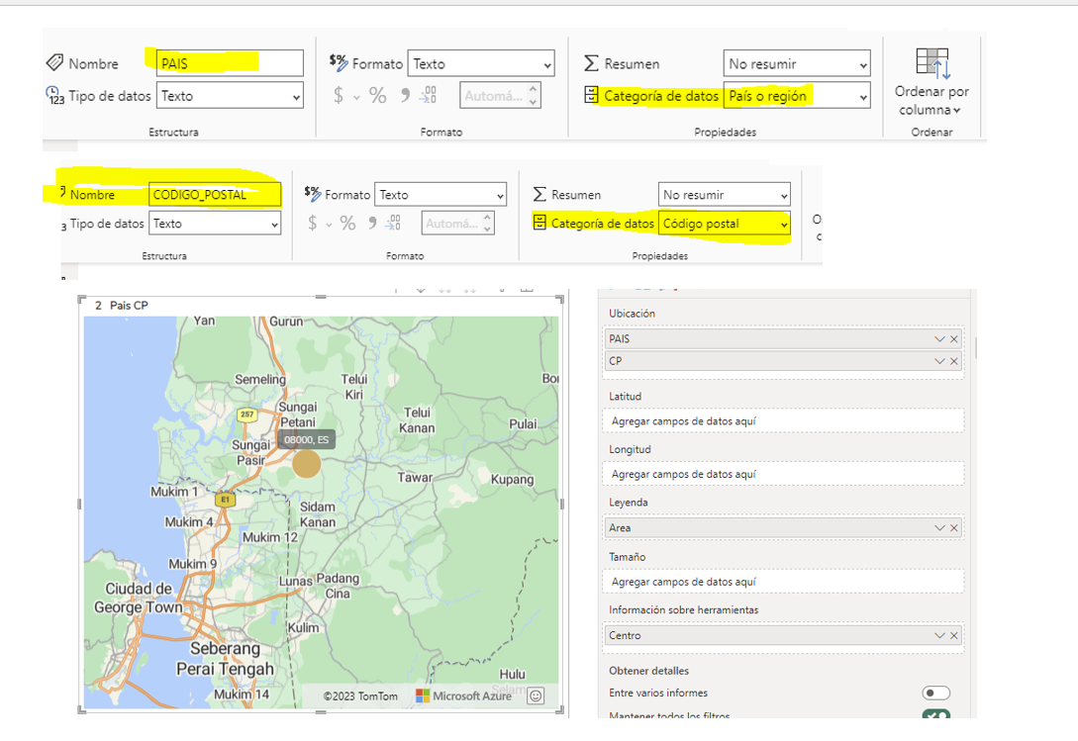Click the dollar currency format icon
This screenshot has height=741, width=1078.
coord(341,95)
